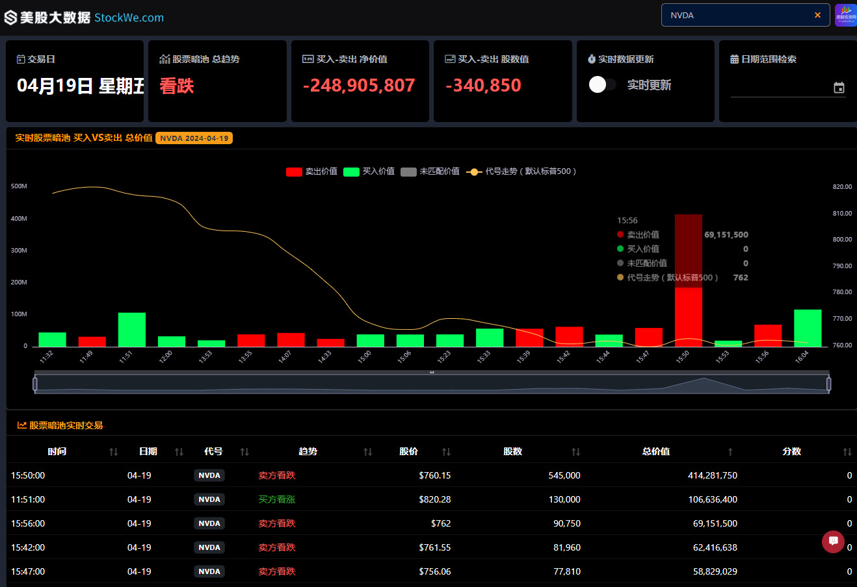Sort by 时间 column arrows
Viewport: 857px width, 587px height.
[x=114, y=451]
